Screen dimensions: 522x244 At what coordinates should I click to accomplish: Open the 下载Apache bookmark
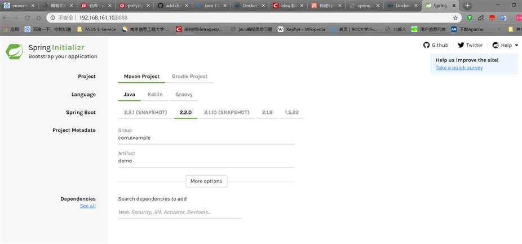click(467, 29)
